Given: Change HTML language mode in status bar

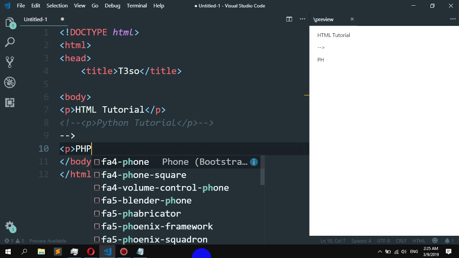Looking at the screenshot, I should 419,241.
